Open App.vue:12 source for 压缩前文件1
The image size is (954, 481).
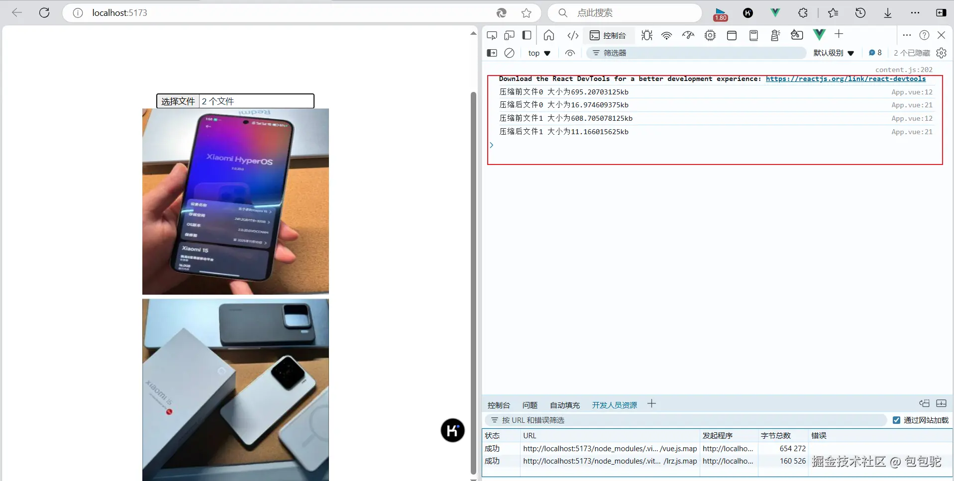tap(912, 118)
